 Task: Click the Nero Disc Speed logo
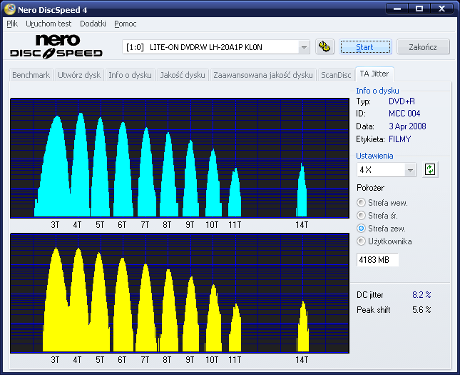coord(56,46)
